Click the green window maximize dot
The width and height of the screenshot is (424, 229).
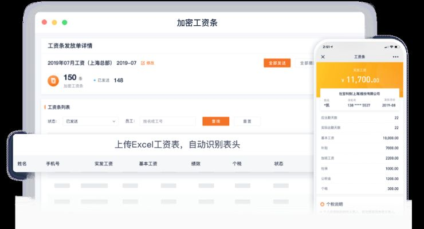coord(65,22)
